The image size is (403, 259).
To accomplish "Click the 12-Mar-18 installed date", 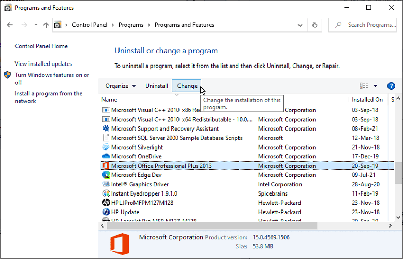I will point(365,138).
